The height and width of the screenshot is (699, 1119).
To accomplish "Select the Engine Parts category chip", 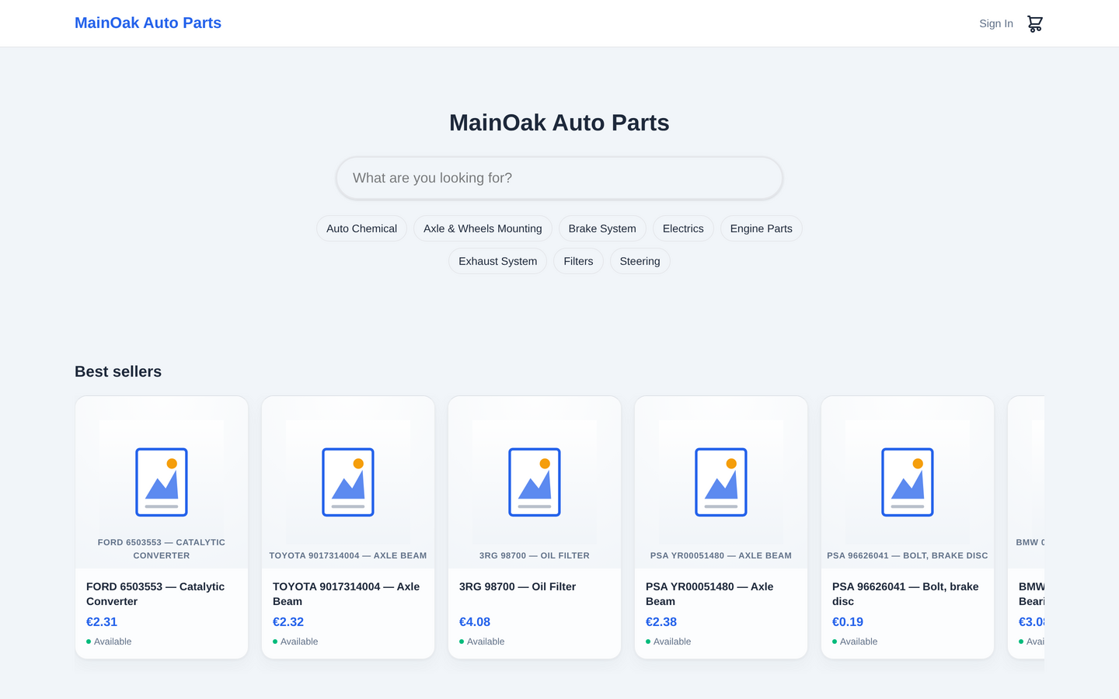I will click(x=762, y=228).
